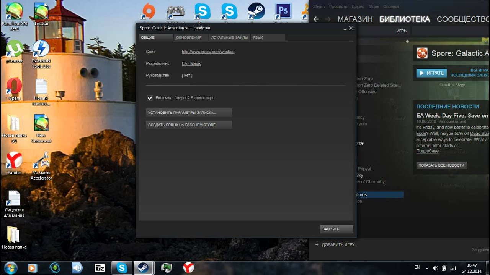Switch to the ЯЗЫК tab

268,37
